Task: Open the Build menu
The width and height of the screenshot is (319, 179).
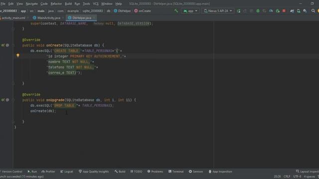Action: coord(68,3)
